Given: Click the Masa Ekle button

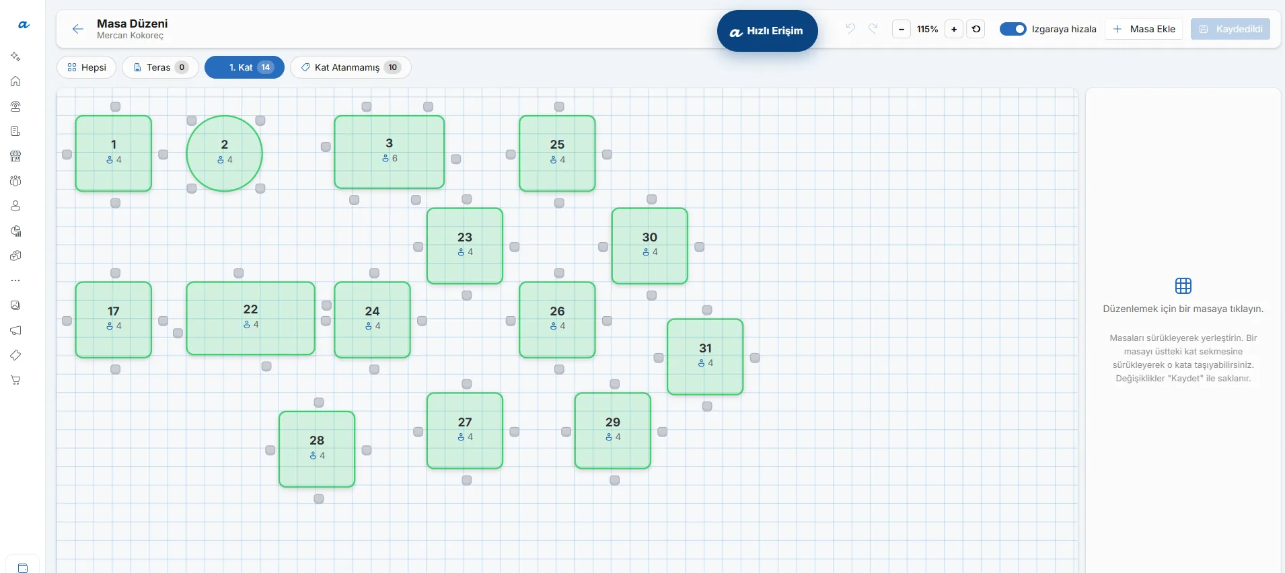Looking at the screenshot, I should tap(1144, 29).
